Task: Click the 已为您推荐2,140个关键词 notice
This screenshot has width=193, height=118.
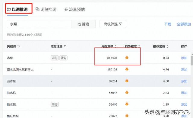Action: coord(24,35)
